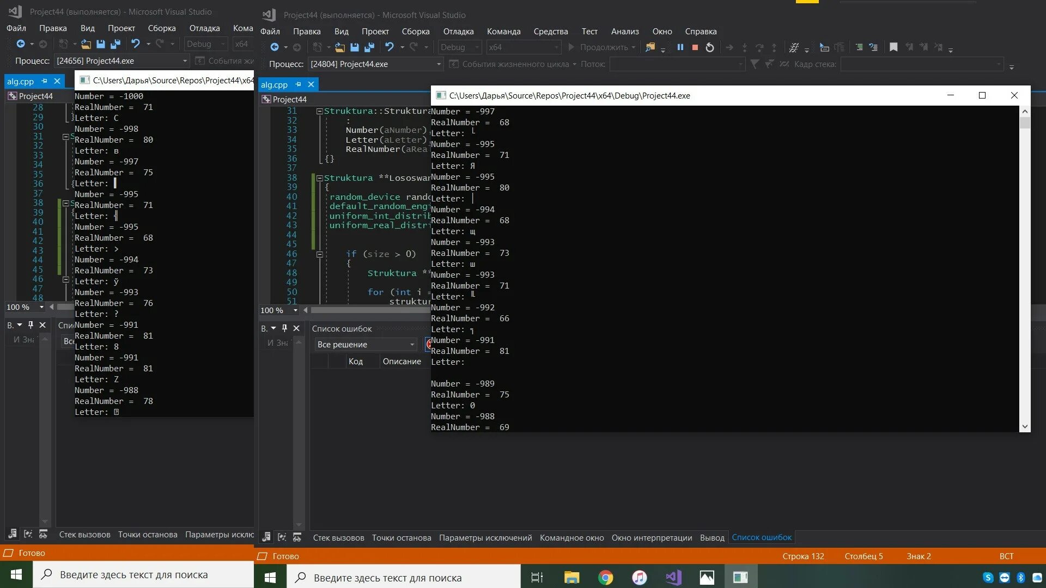The width and height of the screenshot is (1046, 588).
Task: Click Open File icon in left Visual Studio toolbar
Action: click(86, 44)
